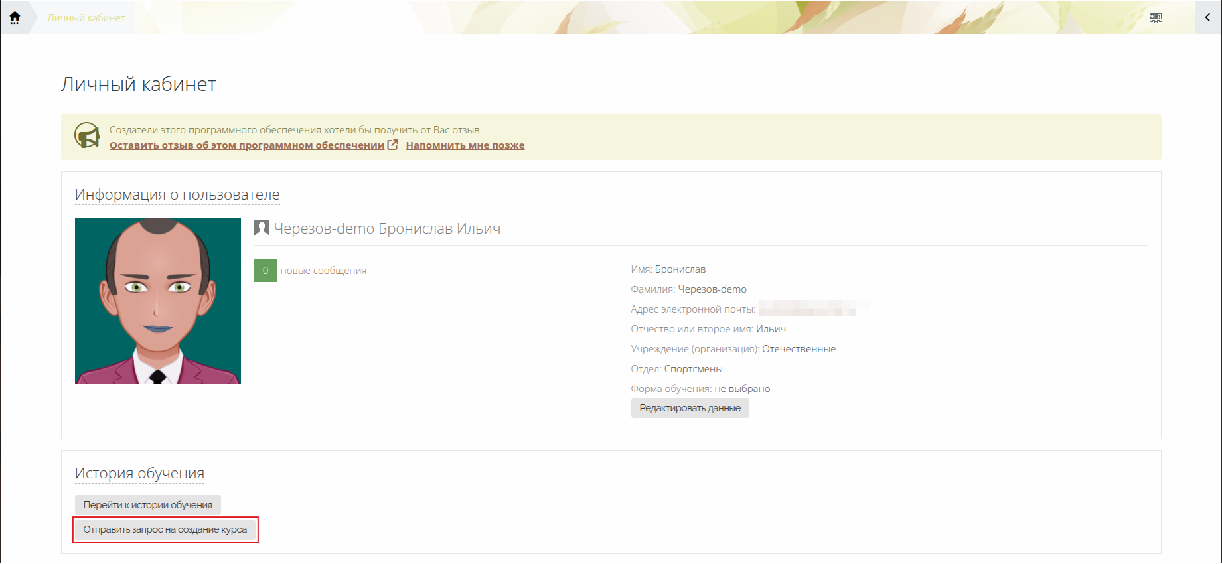Click the external link icon after feedback link

393,145
